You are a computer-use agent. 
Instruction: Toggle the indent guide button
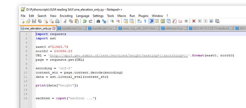pos(151,21)
